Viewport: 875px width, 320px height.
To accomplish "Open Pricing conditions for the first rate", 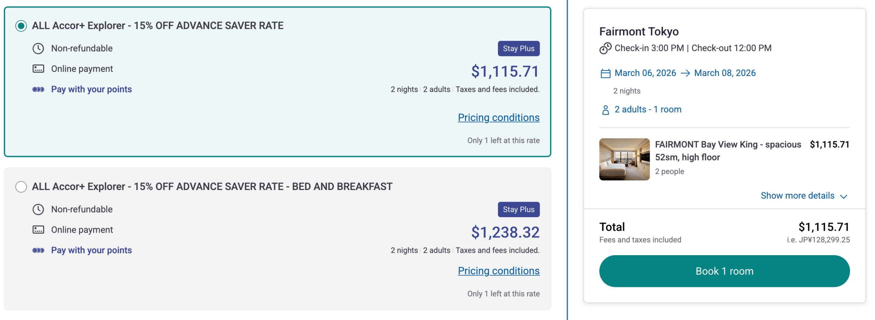I will coord(498,117).
